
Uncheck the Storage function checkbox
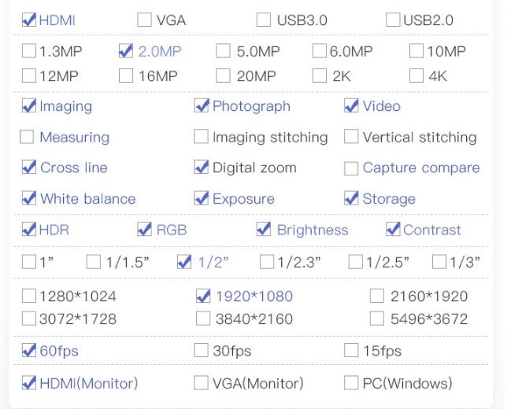coord(351,198)
